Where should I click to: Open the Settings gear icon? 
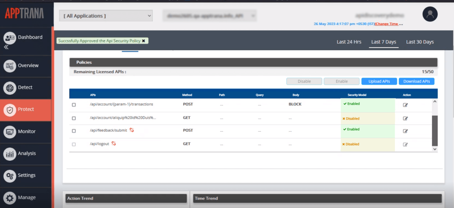coord(9,175)
